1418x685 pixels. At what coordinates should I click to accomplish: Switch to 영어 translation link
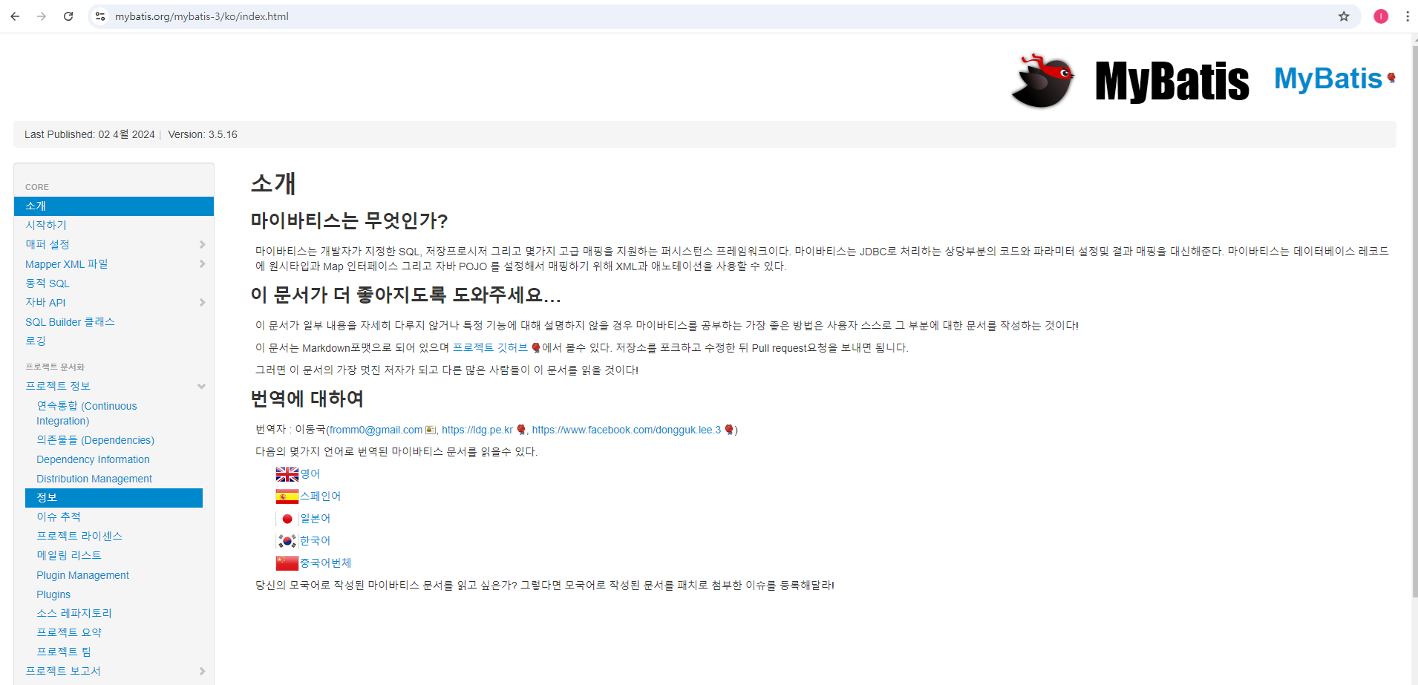(310, 474)
